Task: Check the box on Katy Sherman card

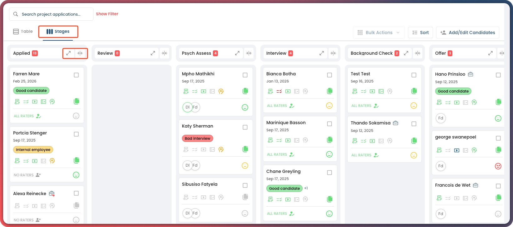Action: 245,127
